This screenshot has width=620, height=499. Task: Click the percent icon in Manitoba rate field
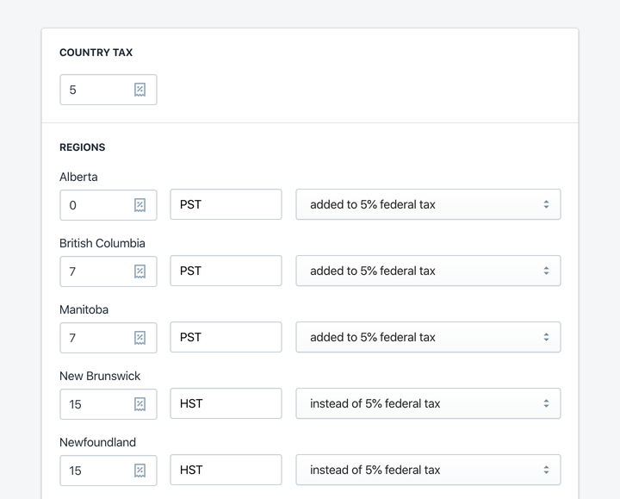point(139,338)
